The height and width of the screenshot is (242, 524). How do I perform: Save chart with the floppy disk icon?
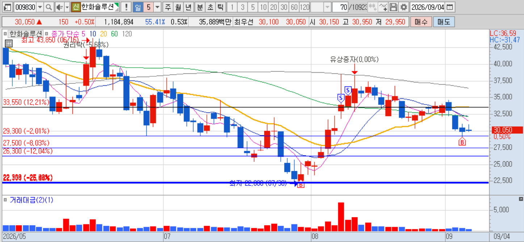(x=393, y=7)
